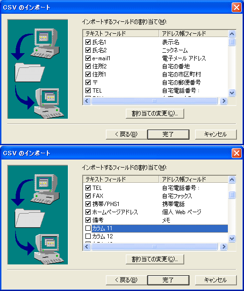Toggle the e-mail1 field checkbox
The image size is (244, 291).
(88, 58)
